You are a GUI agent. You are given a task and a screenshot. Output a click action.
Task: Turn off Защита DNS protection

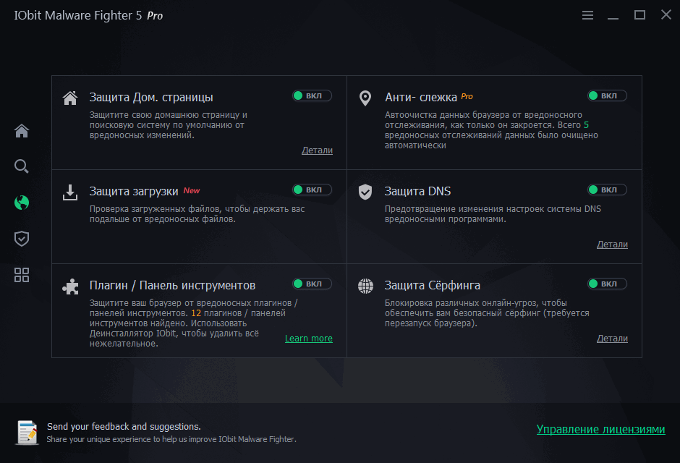[607, 189]
